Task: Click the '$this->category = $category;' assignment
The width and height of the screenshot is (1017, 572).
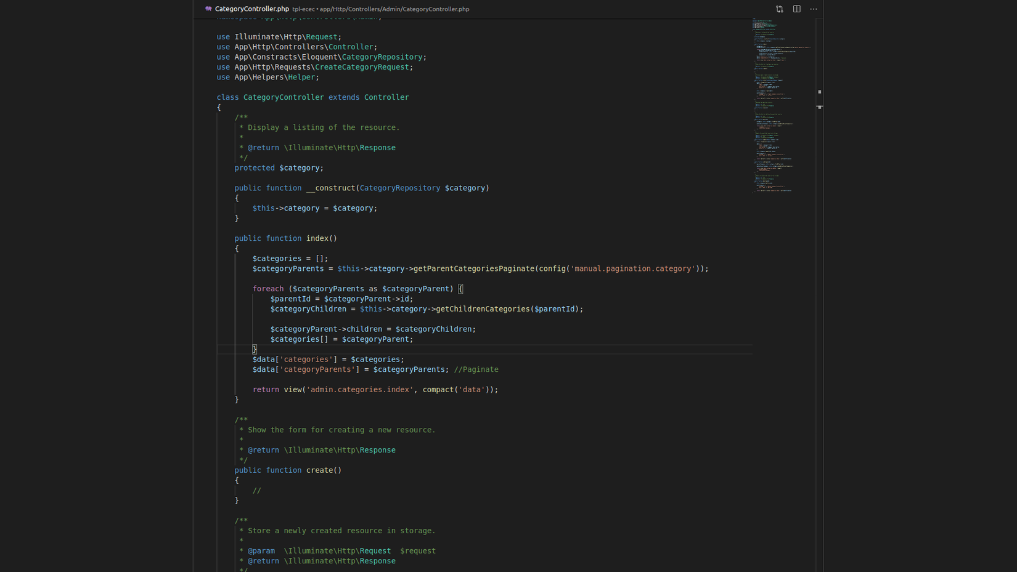Action: click(x=315, y=208)
